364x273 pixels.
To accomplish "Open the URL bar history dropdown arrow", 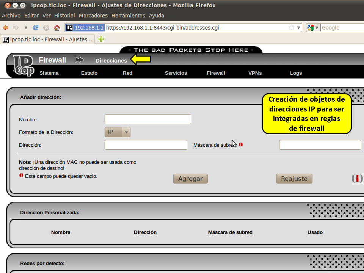I will pos(299,28).
